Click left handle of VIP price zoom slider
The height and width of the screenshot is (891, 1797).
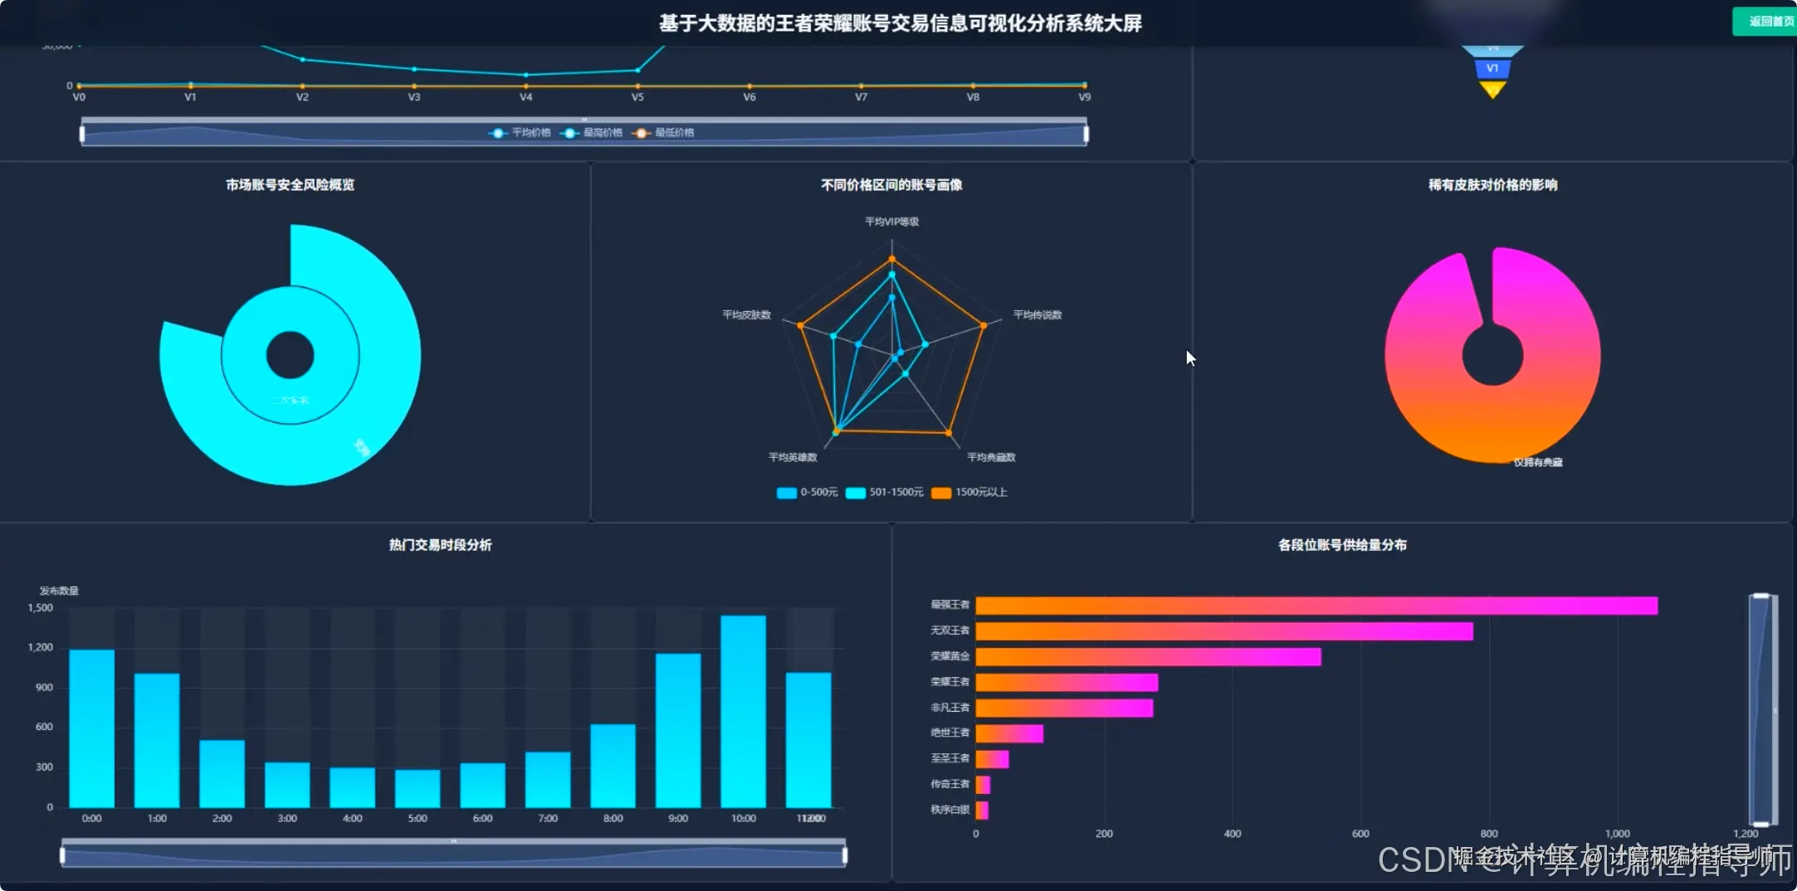(82, 134)
